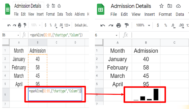189x109 pixels.
Task: Move document to folder in left window
Action: pyautogui.click(x=54, y=6)
